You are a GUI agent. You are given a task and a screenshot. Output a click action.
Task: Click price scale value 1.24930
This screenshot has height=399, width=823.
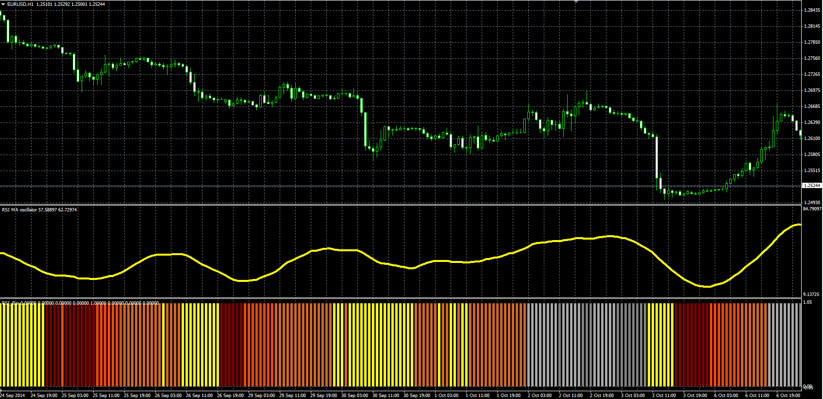tap(812, 203)
